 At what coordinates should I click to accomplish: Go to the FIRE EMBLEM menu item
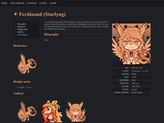coord(17,3)
